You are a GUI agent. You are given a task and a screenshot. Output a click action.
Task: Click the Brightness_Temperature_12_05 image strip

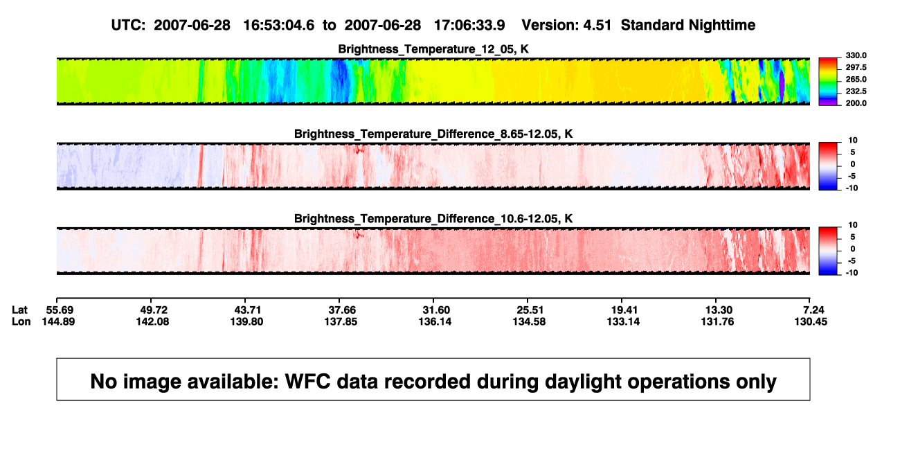pos(433,81)
